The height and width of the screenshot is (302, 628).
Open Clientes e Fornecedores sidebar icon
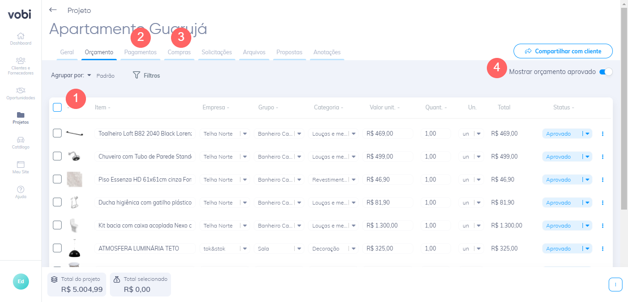[x=21, y=60]
